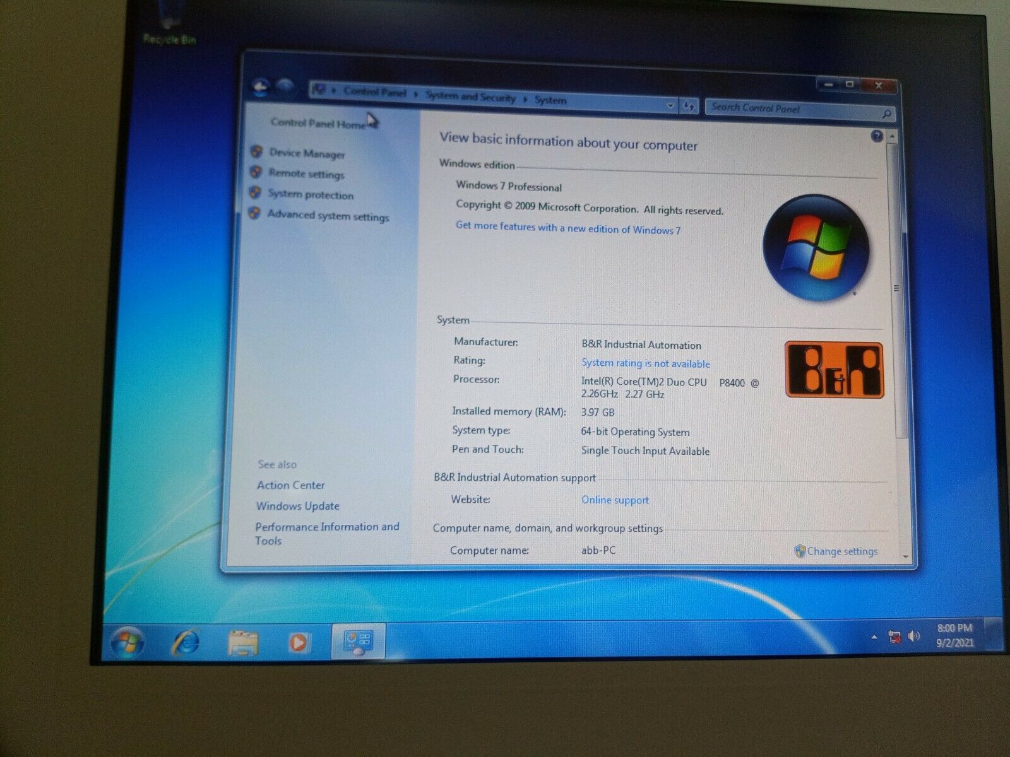Select System in the breadcrumb path
Screen dimensions: 1010x757
coord(550,100)
